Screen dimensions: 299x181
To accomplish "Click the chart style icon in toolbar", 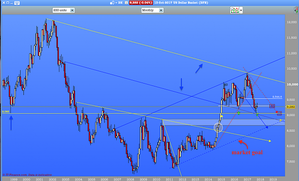I will pos(234,10).
